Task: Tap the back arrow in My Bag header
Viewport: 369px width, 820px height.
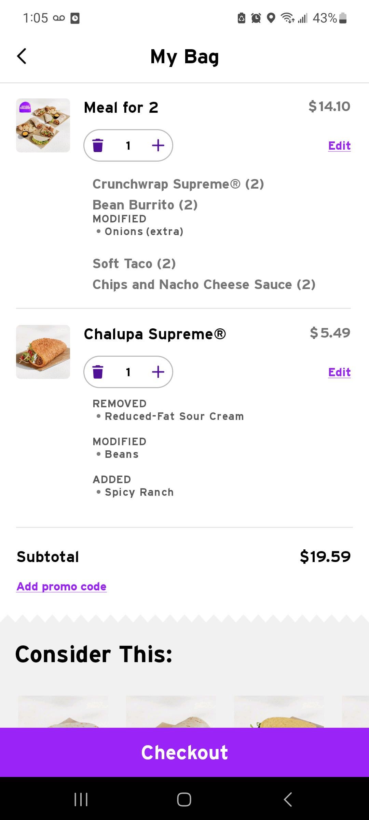Action: point(22,56)
